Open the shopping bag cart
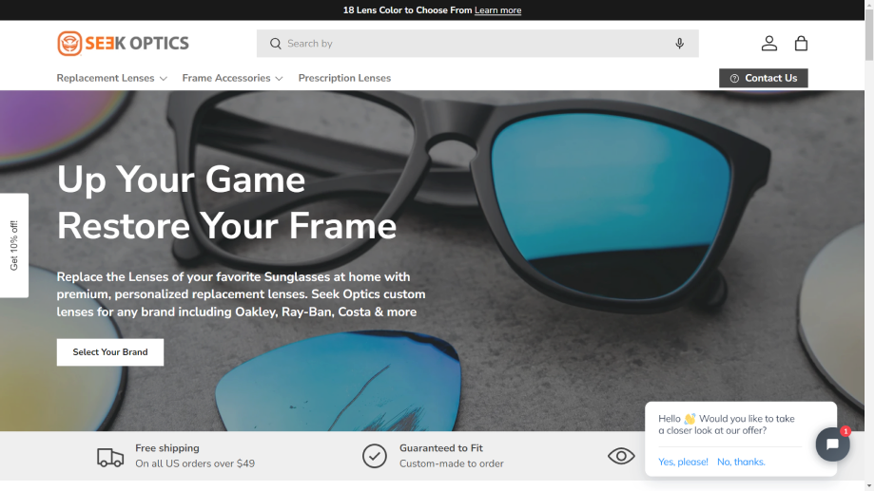This screenshot has height=491, width=875. coord(801,44)
